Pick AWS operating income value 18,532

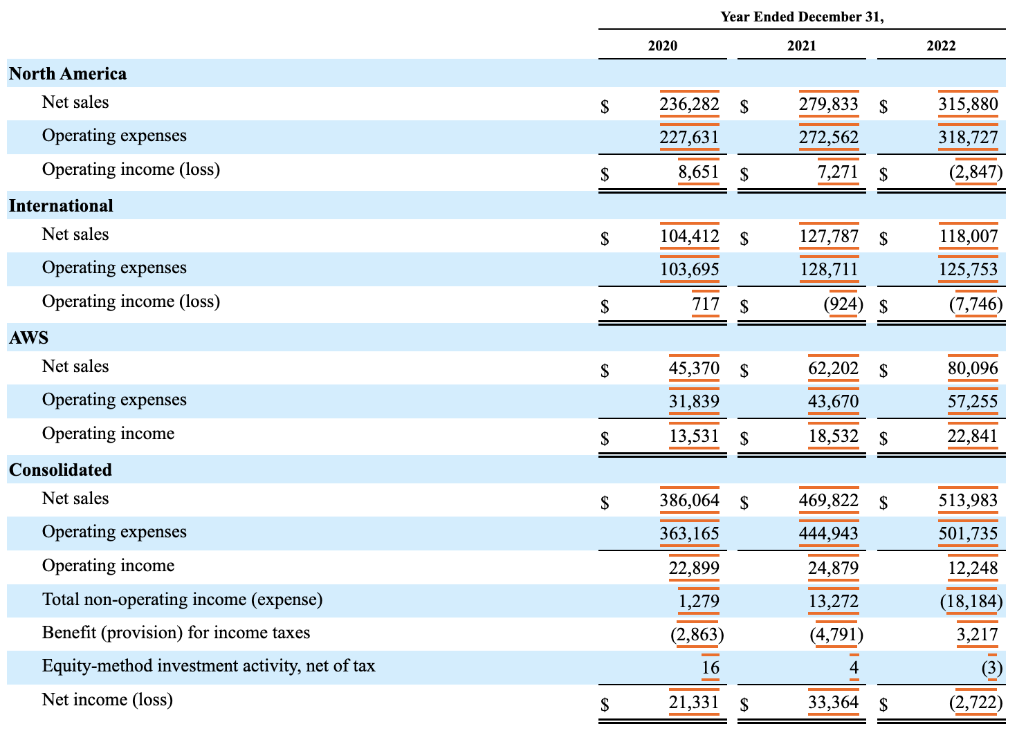click(834, 436)
